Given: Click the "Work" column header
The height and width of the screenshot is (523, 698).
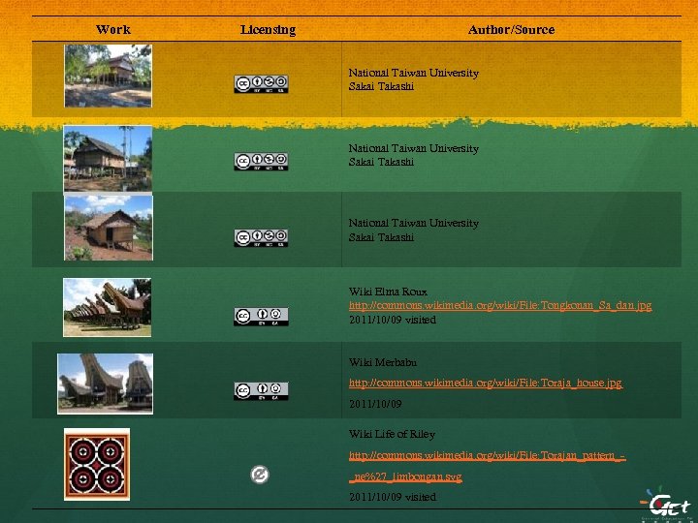Looking at the screenshot, I should click(x=113, y=30).
